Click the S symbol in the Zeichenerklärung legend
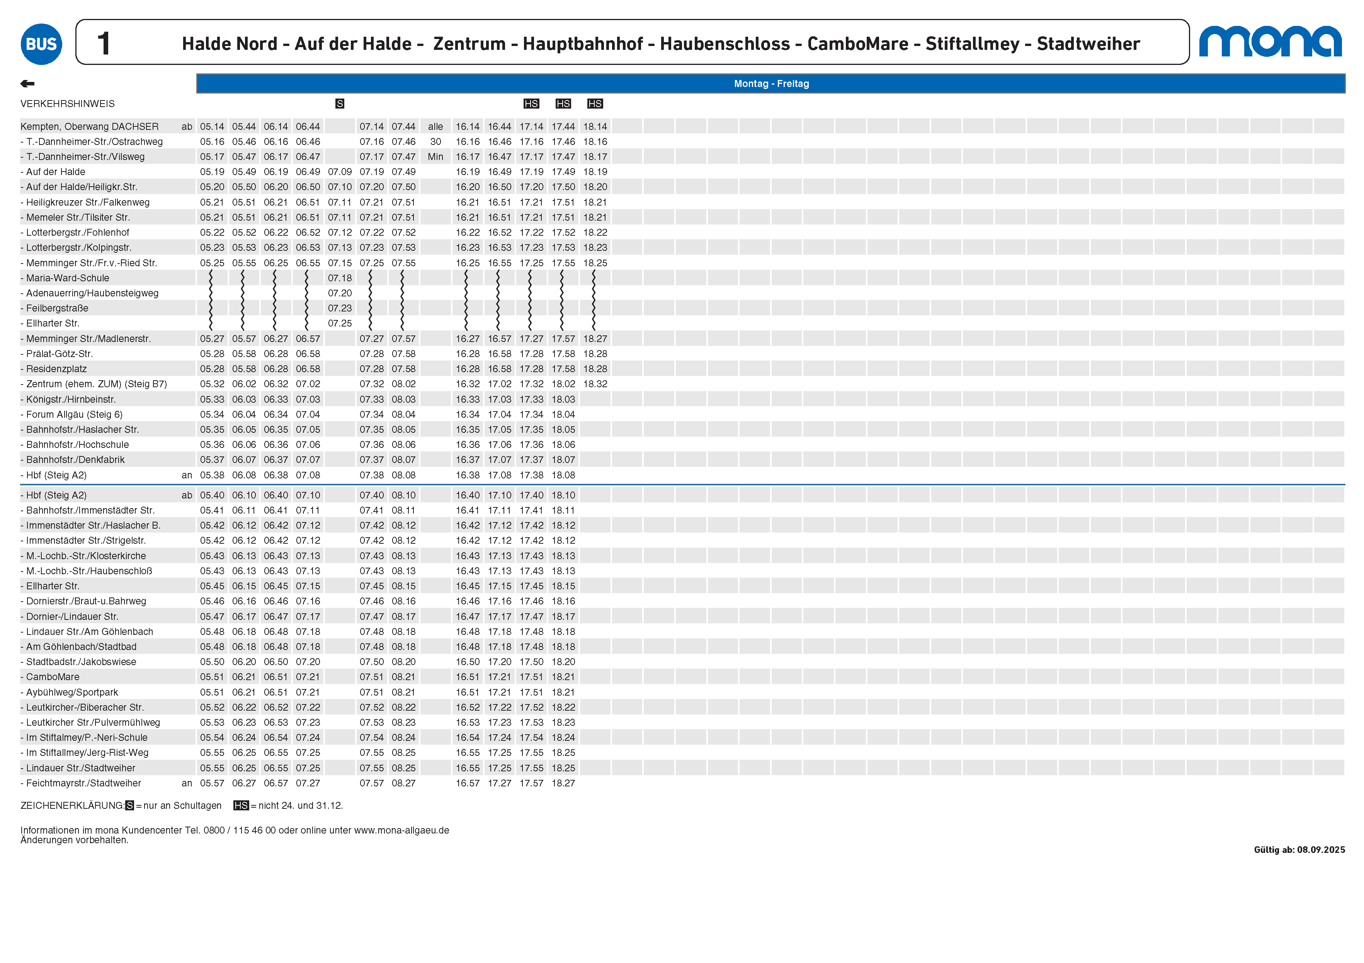This screenshot has height=963, width=1364. click(129, 806)
